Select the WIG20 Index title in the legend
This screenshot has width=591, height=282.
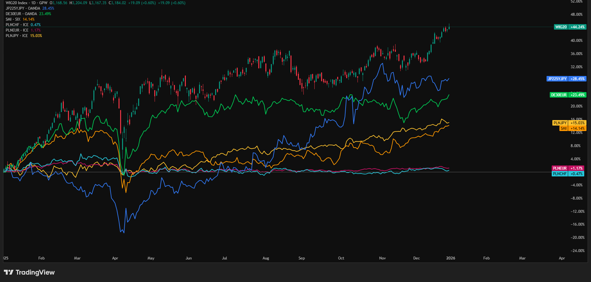[17, 3]
